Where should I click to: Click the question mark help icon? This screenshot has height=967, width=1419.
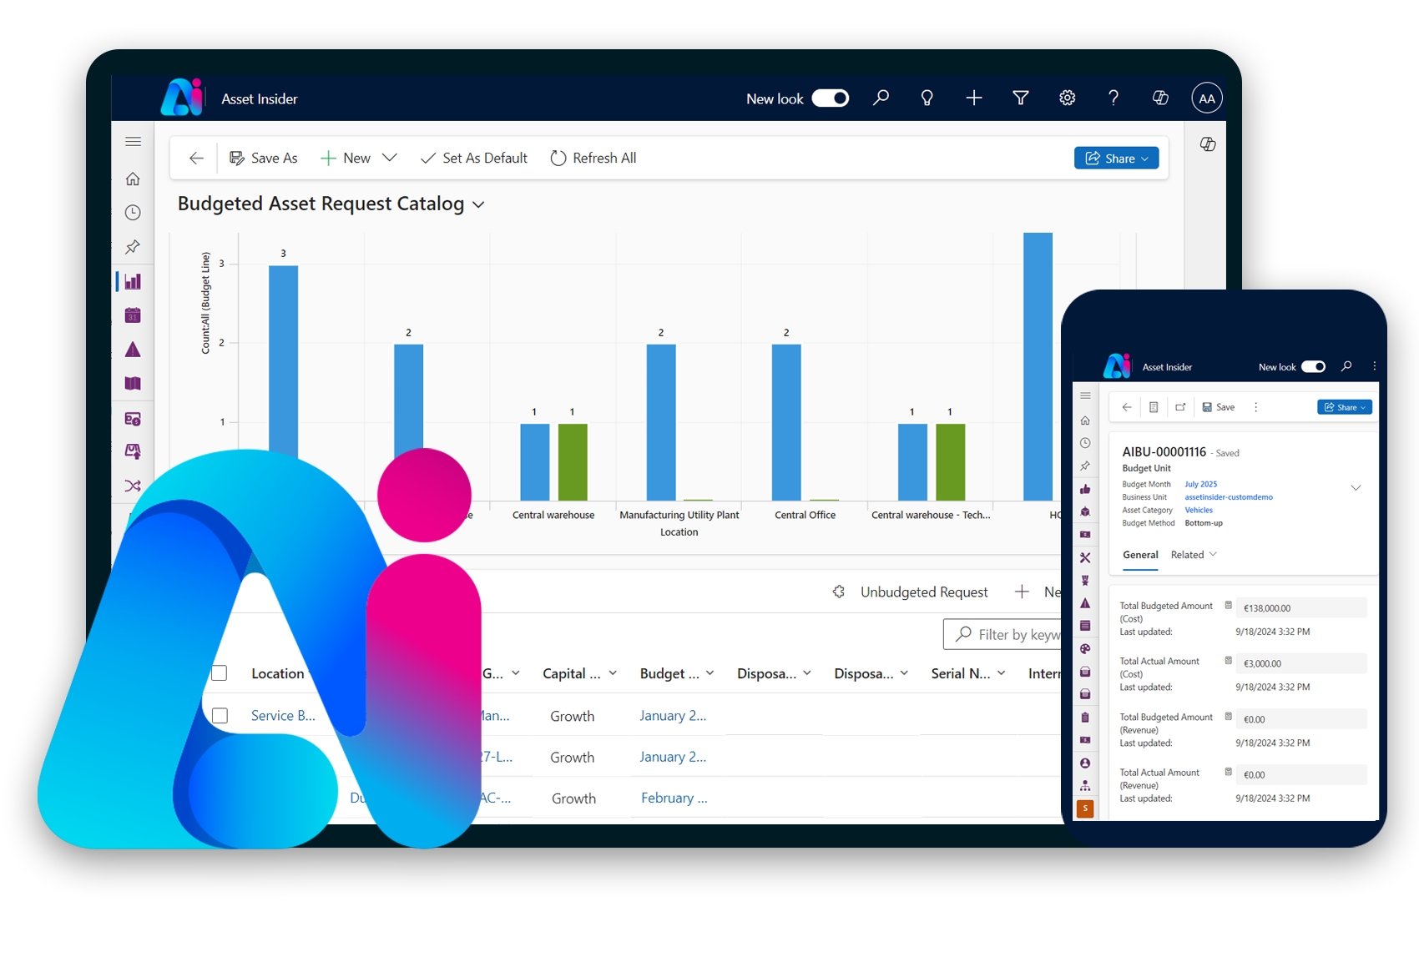coord(1113,98)
